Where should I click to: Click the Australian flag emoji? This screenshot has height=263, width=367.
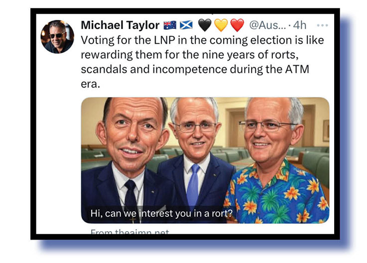pyautogui.click(x=170, y=25)
